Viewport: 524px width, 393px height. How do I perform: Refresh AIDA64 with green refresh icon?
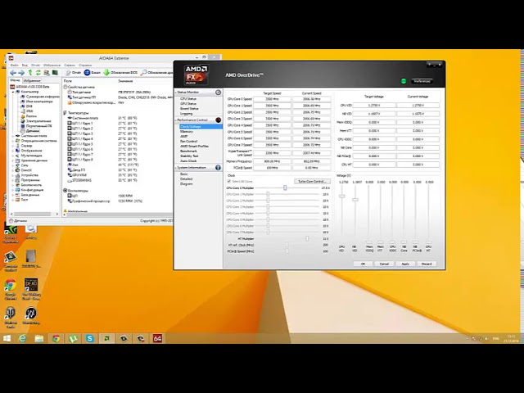pos(38,73)
